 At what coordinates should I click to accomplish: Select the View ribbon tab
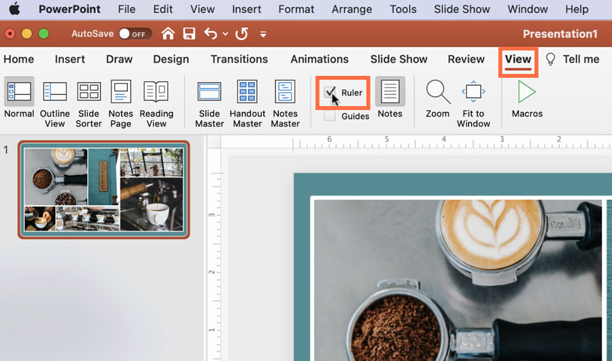click(518, 60)
